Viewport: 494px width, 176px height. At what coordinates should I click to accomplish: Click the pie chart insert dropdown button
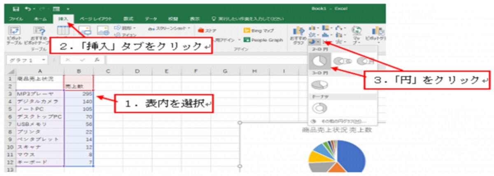(313, 42)
